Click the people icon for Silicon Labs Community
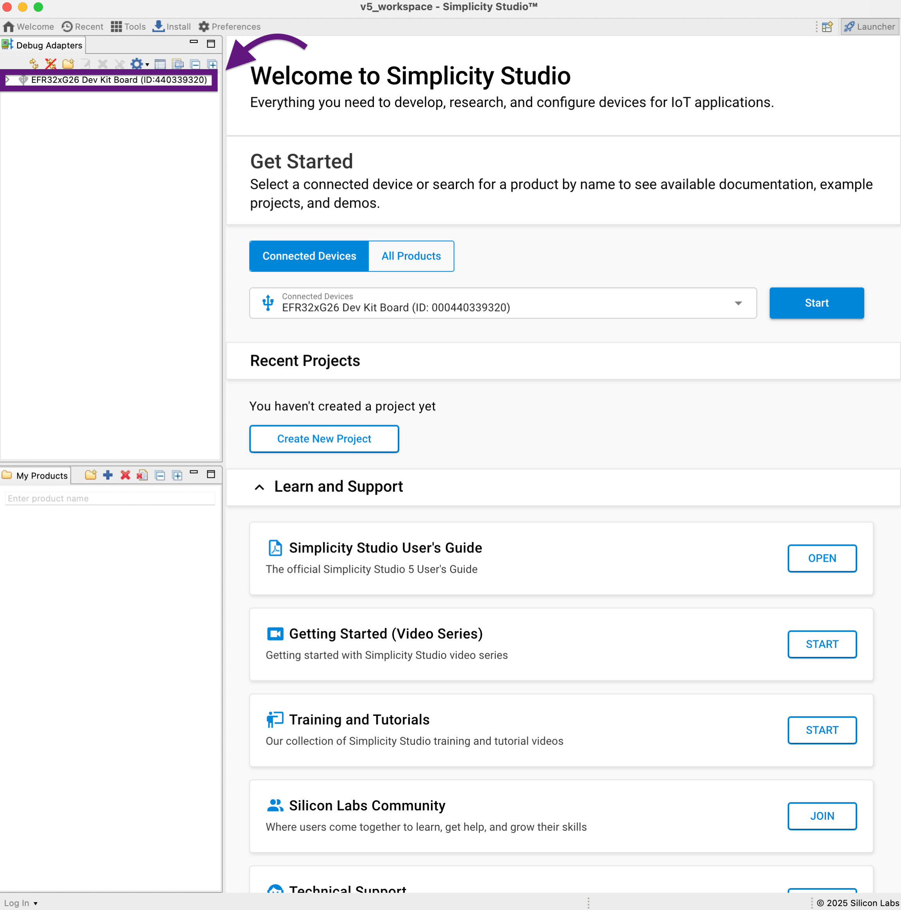This screenshot has width=901, height=910. point(275,805)
